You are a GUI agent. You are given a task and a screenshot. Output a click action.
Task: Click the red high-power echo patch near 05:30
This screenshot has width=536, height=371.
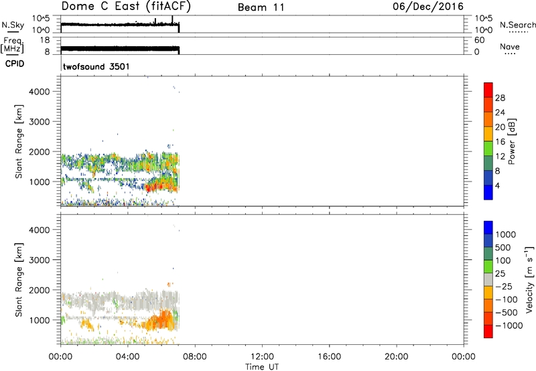[153, 188]
